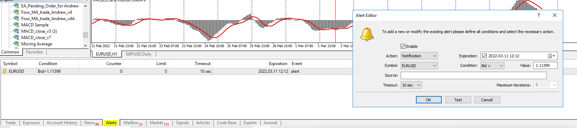Click the Source input field
Viewport: 577px width, 128px height.
(x=474, y=75)
